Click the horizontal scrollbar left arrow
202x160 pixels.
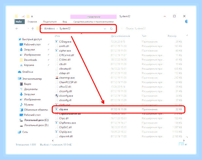coord(53,140)
